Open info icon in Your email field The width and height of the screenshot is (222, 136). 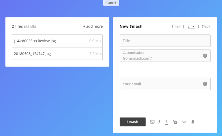(x=205, y=84)
